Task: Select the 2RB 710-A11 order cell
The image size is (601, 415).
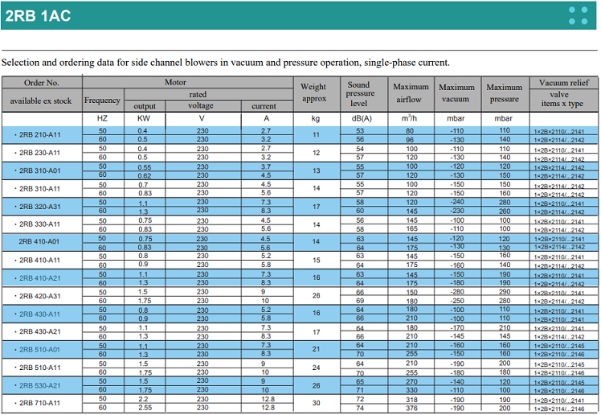Action: pos(41,403)
